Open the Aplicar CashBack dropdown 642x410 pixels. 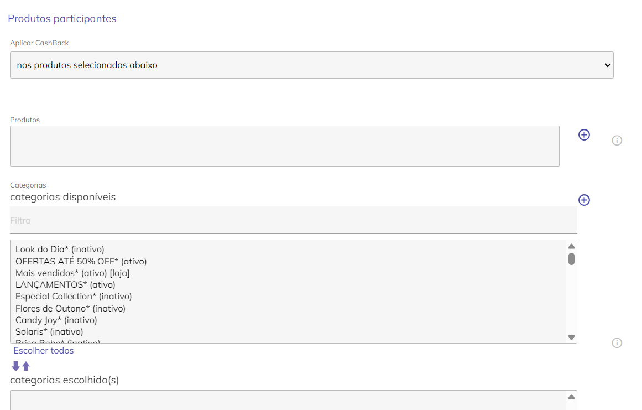pos(311,65)
